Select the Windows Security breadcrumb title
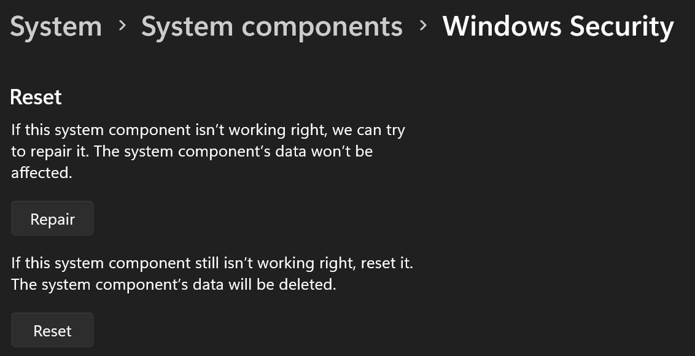This screenshot has width=695, height=356. pos(558,26)
